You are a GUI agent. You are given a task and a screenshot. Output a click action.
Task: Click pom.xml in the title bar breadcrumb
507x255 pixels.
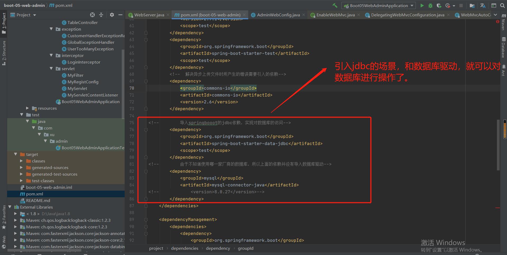coord(61,5)
